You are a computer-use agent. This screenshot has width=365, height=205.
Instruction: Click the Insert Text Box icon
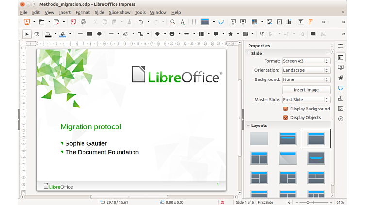(301, 22)
